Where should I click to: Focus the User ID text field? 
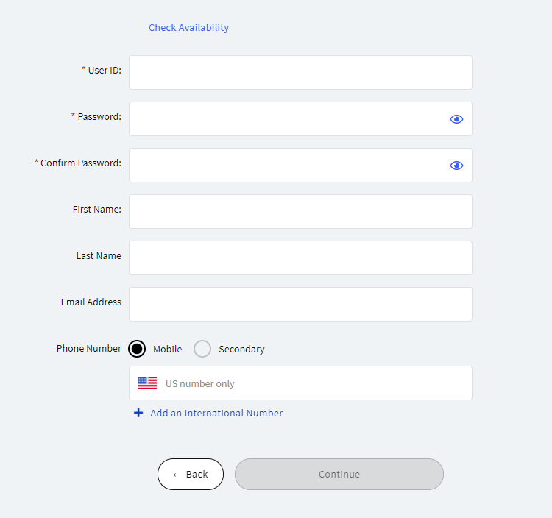tap(300, 73)
